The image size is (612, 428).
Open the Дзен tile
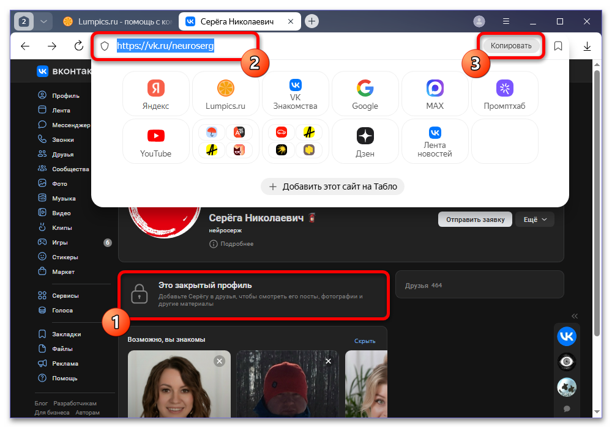pos(365,141)
